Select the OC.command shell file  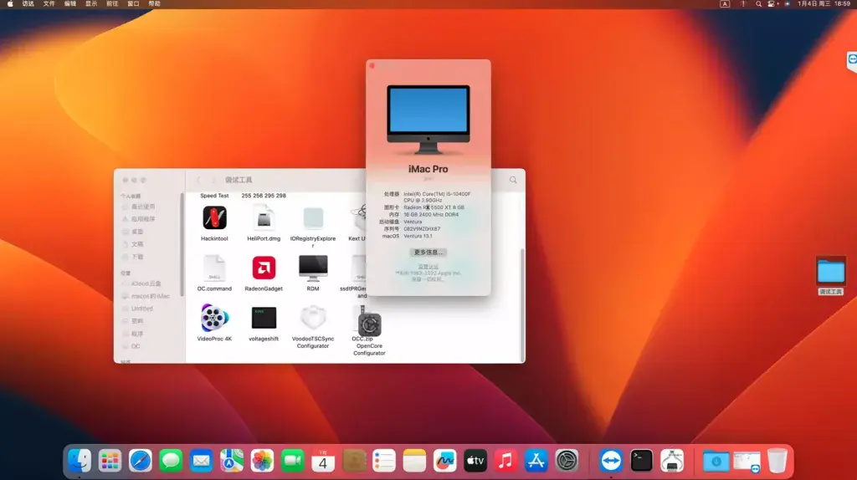pos(214,268)
